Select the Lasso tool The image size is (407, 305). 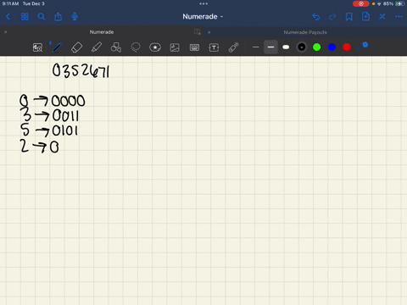pyautogui.click(x=136, y=47)
